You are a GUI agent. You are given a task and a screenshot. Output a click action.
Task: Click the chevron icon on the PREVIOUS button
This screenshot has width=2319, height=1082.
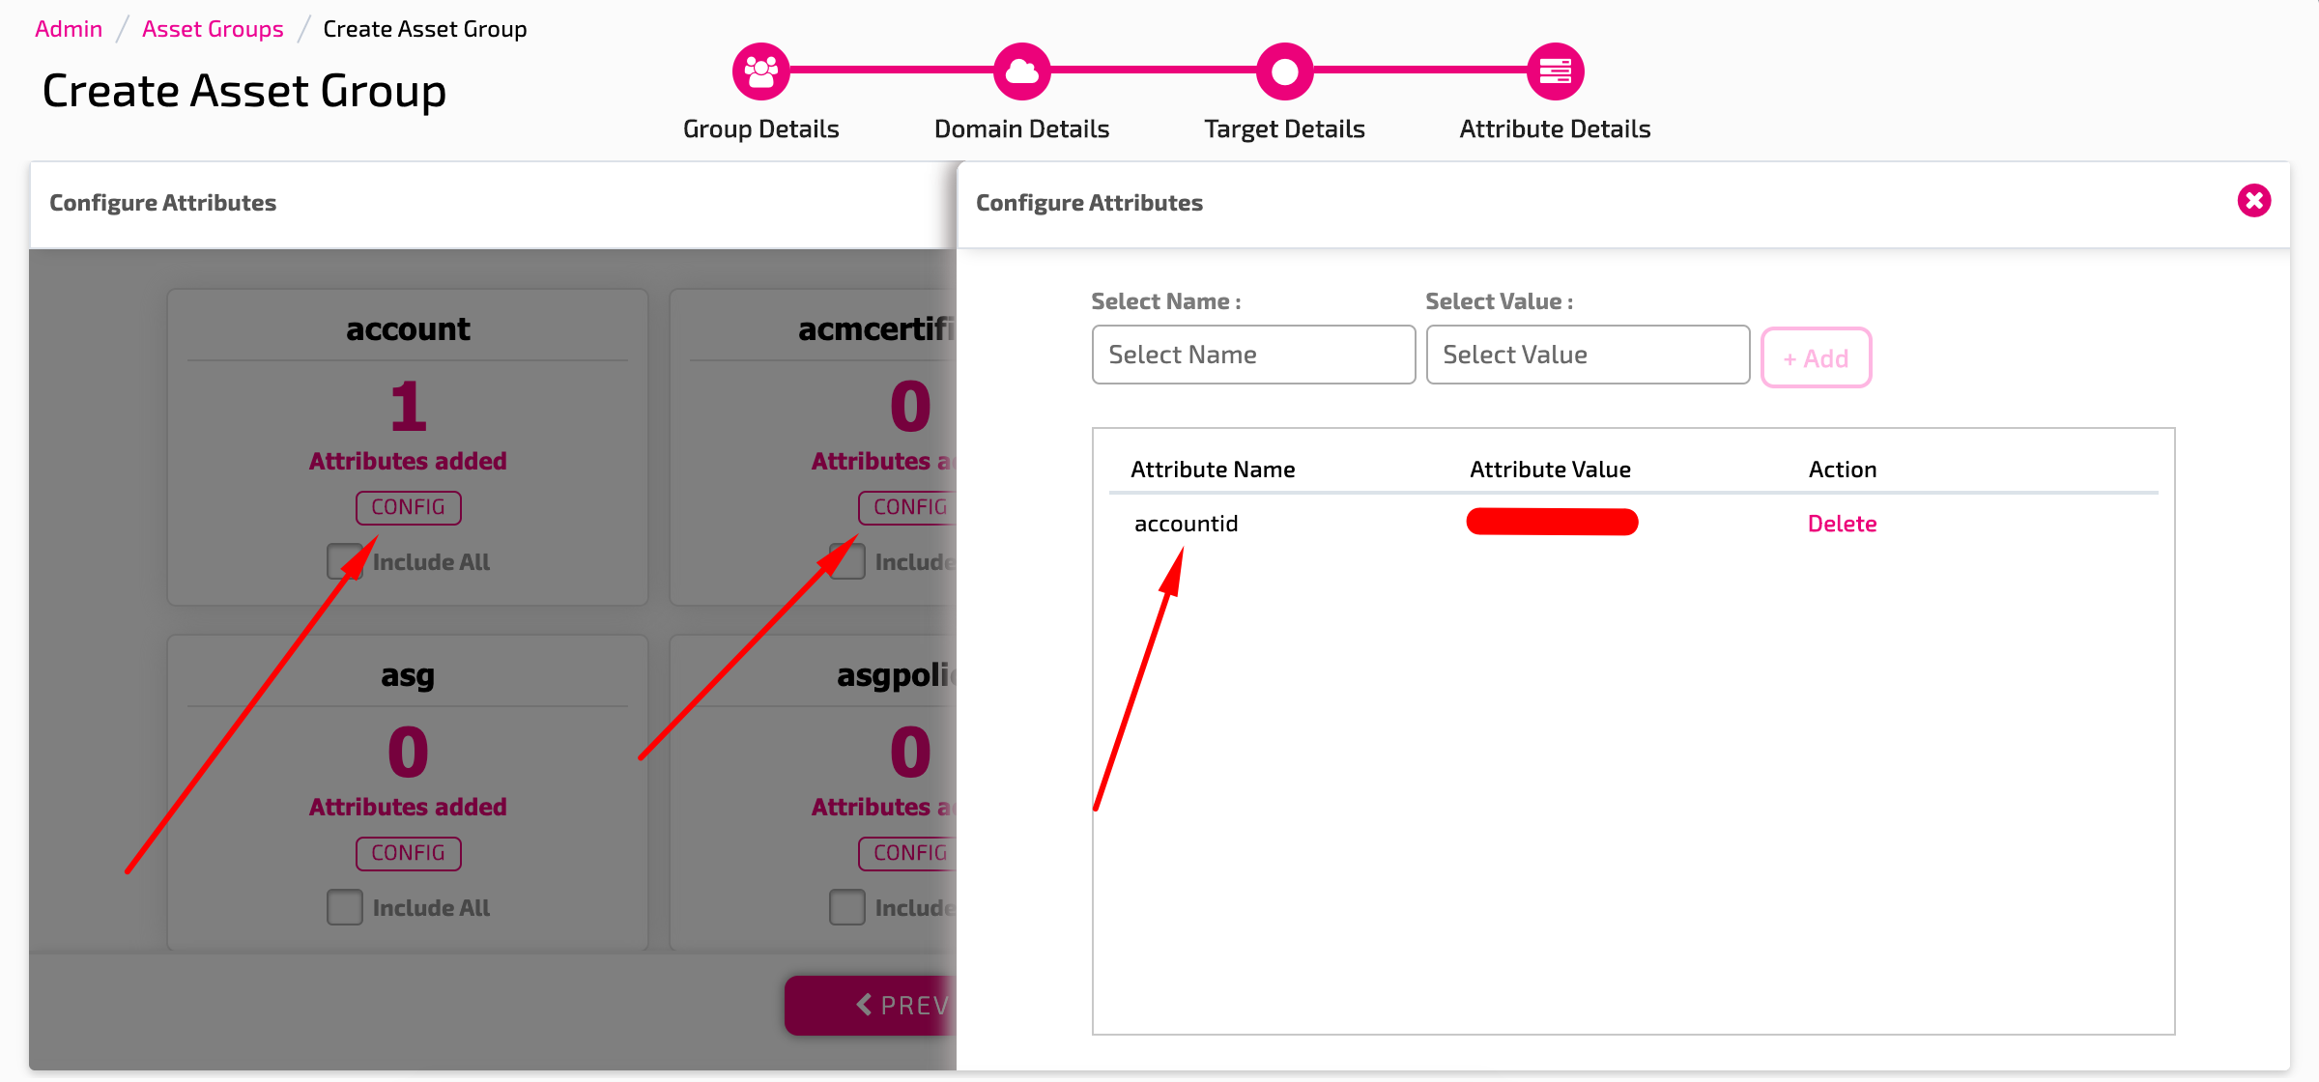[x=863, y=1005]
